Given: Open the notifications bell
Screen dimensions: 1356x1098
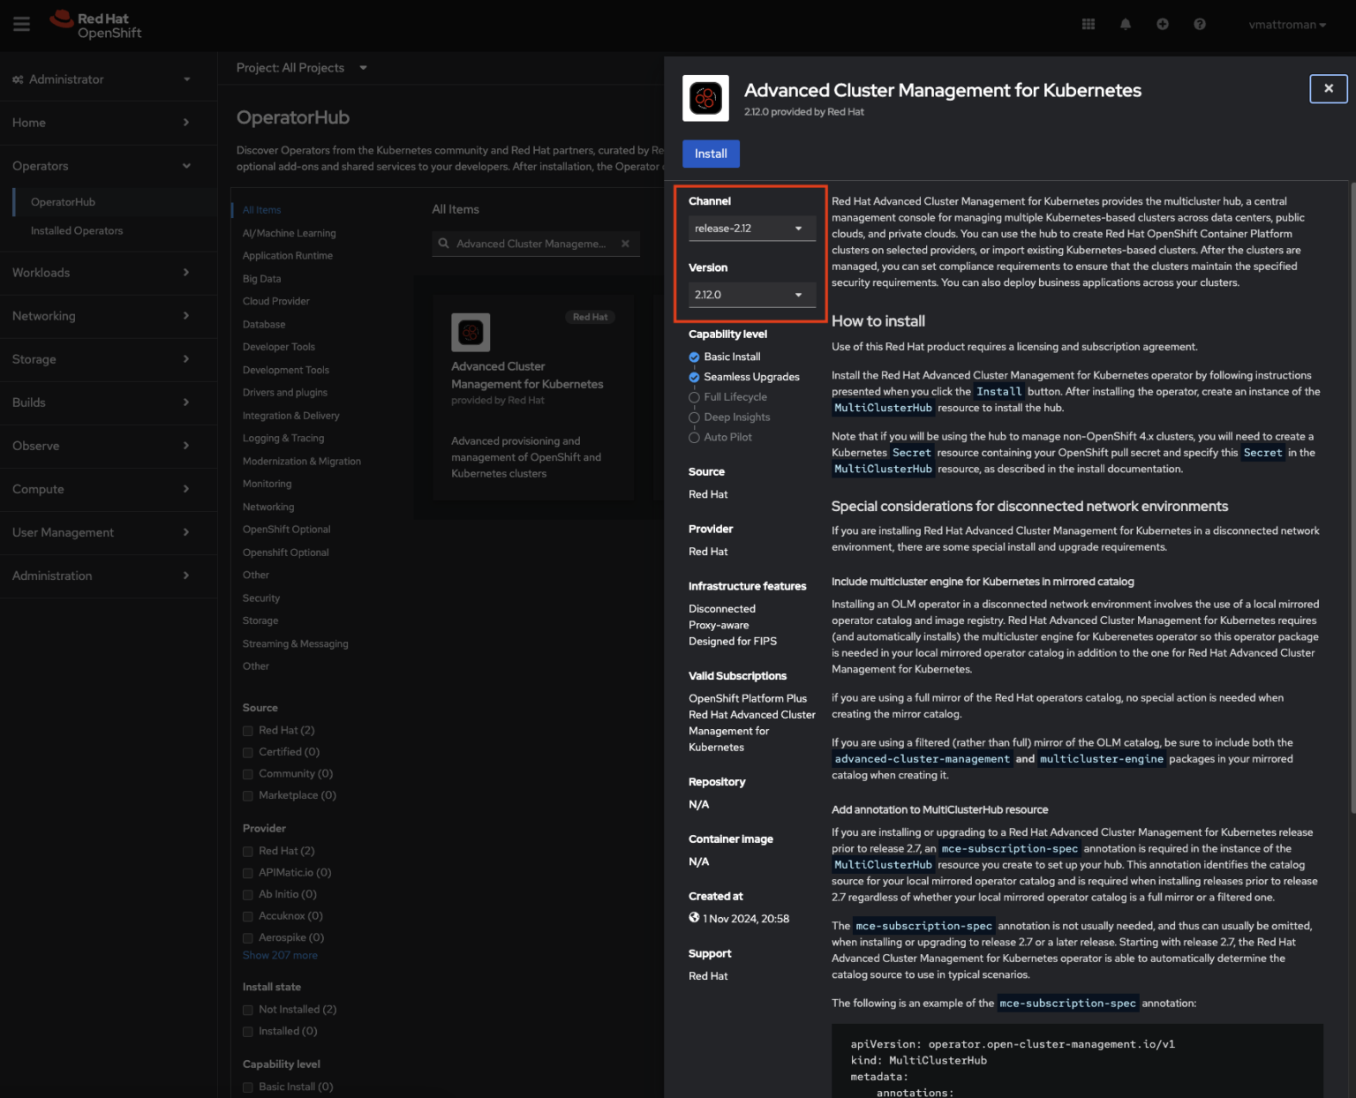Looking at the screenshot, I should pos(1125,24).
